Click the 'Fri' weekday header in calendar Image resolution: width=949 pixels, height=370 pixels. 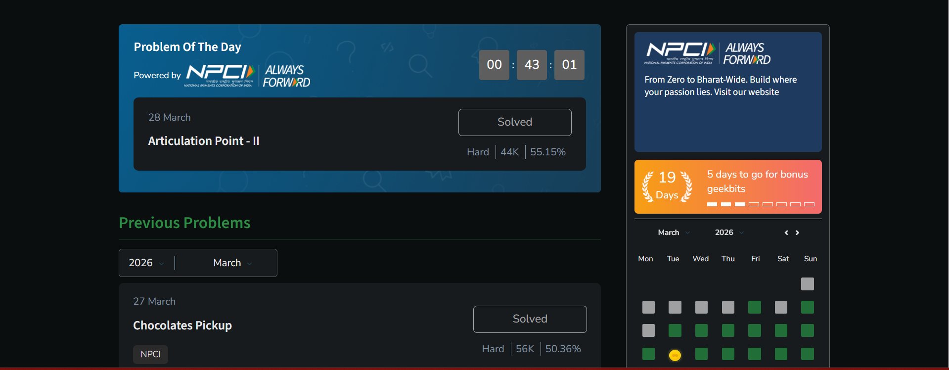tap(755, 259)
